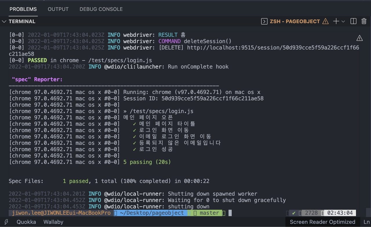The width and height of the screenshot is (371, 227).
Task: Select the ZSH - PAGEOBJECT terminal label
Action: [x=295, y=21]
